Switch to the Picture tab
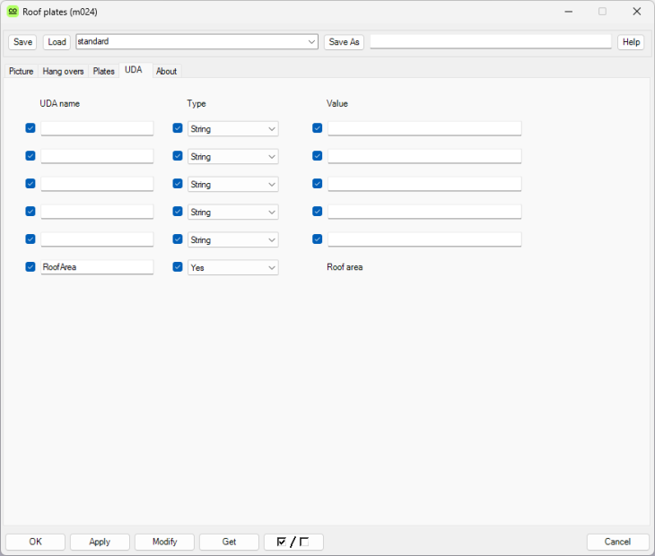655x556 pixels. point(21,71)
